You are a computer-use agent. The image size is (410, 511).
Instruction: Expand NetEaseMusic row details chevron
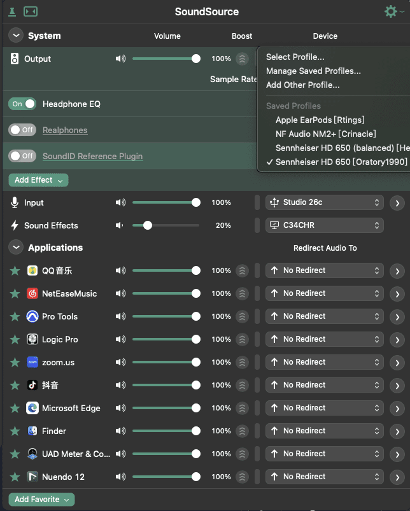coord(397,294)
